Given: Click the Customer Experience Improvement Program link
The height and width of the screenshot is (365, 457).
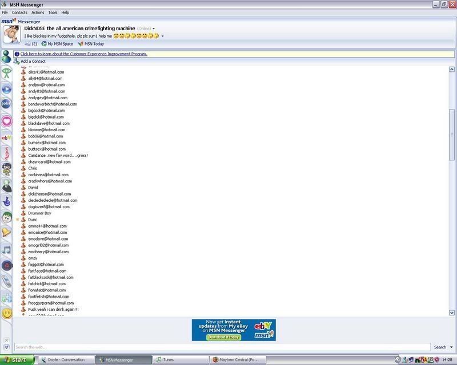Looking at the screenshot, I should (x=83, y=54).
